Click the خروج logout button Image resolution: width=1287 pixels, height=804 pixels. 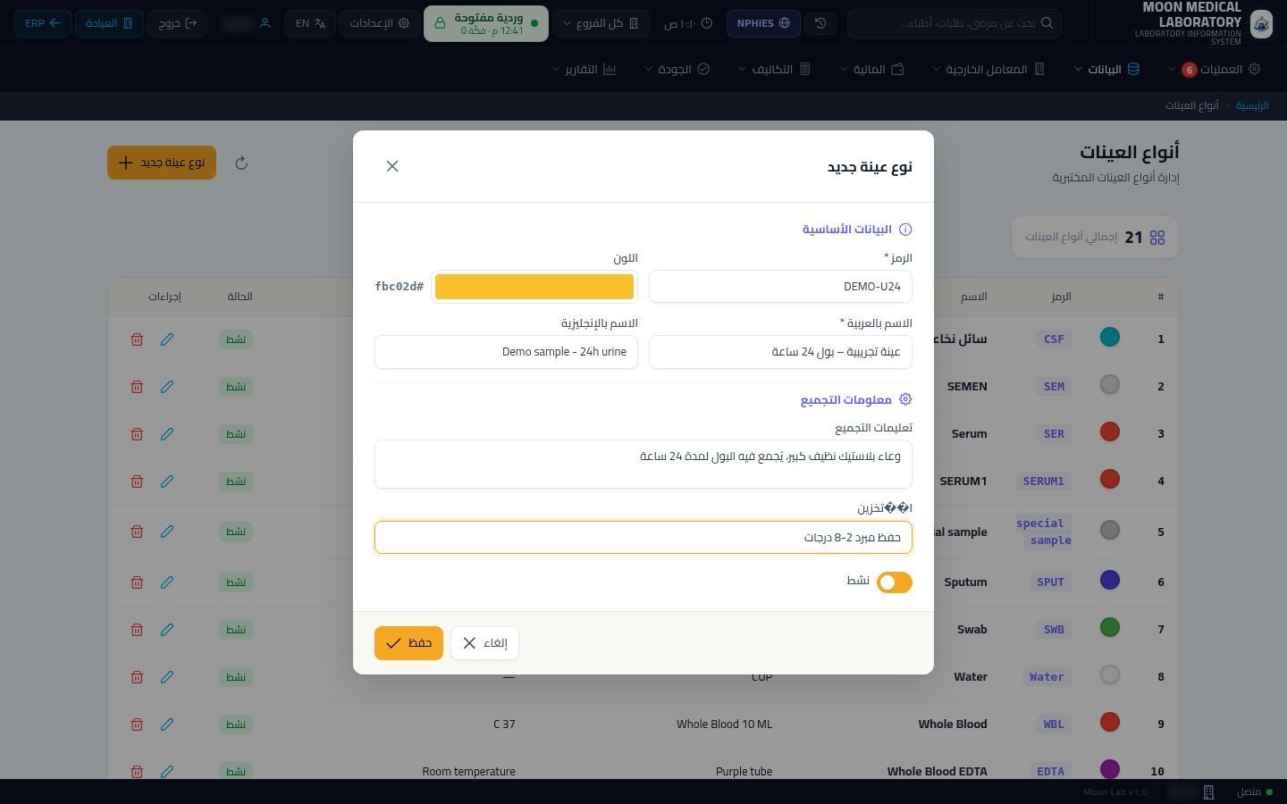pyautogui.click(x=178, y=23)
